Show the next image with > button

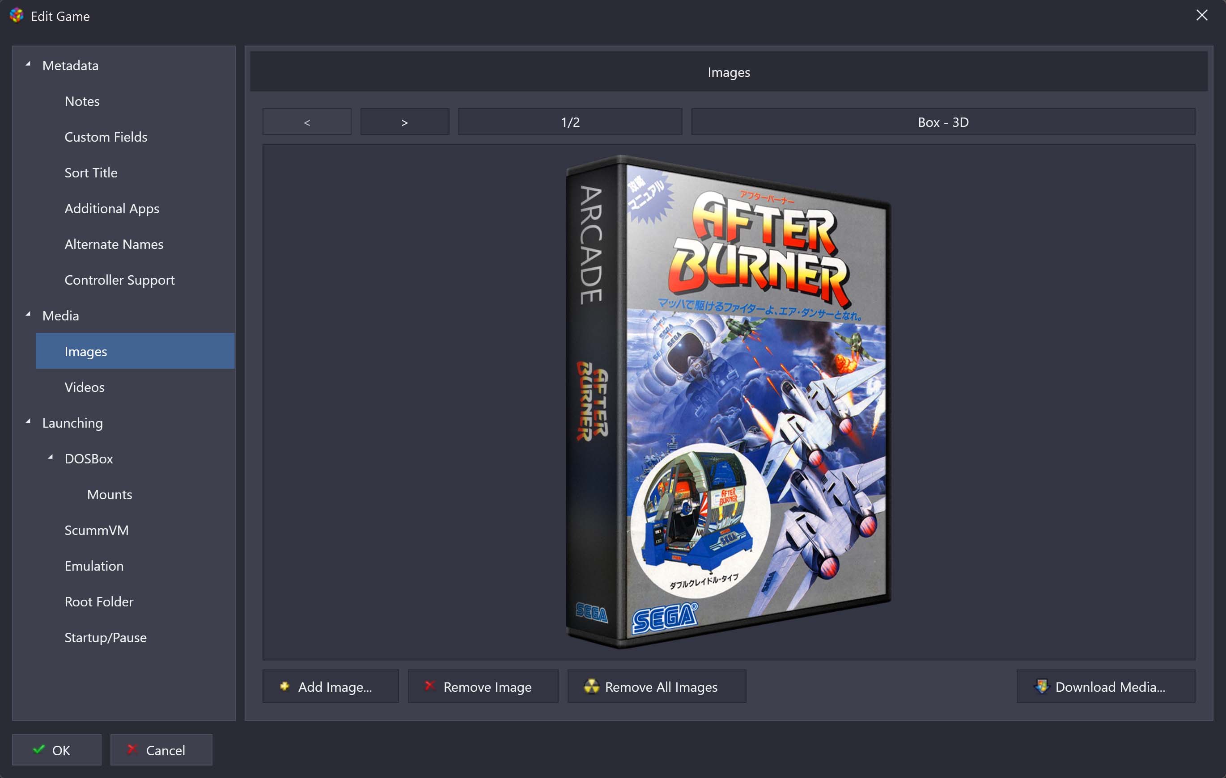point(405,122)
